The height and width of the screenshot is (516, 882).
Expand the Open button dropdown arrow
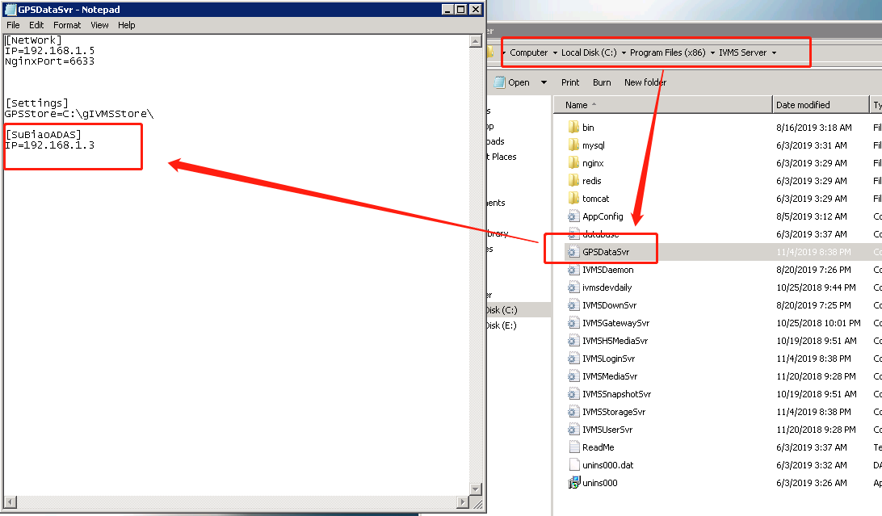[544, 82]
